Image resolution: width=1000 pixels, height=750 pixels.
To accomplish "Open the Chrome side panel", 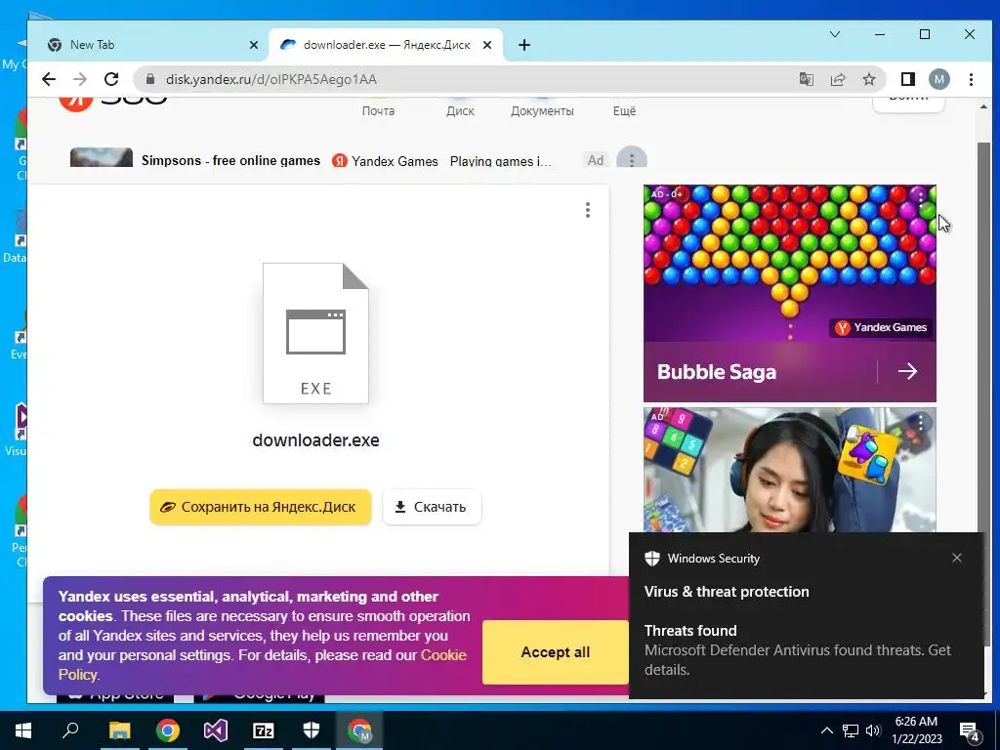I will [x=907, y=79].
